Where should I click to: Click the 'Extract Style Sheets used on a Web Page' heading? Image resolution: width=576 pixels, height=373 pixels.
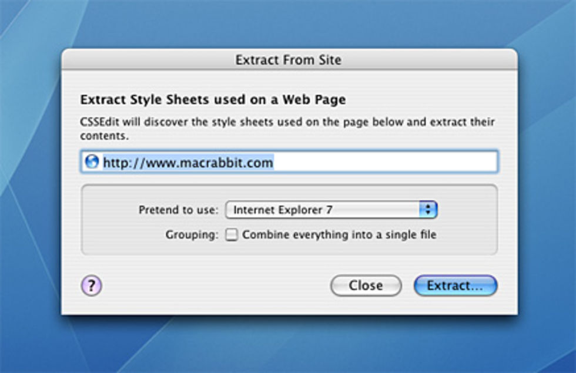[x=213, y=100]
